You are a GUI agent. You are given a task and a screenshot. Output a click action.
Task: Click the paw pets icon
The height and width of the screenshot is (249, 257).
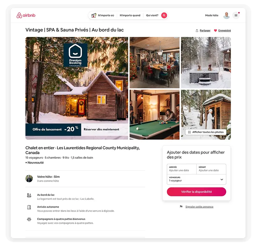point(29,219)
